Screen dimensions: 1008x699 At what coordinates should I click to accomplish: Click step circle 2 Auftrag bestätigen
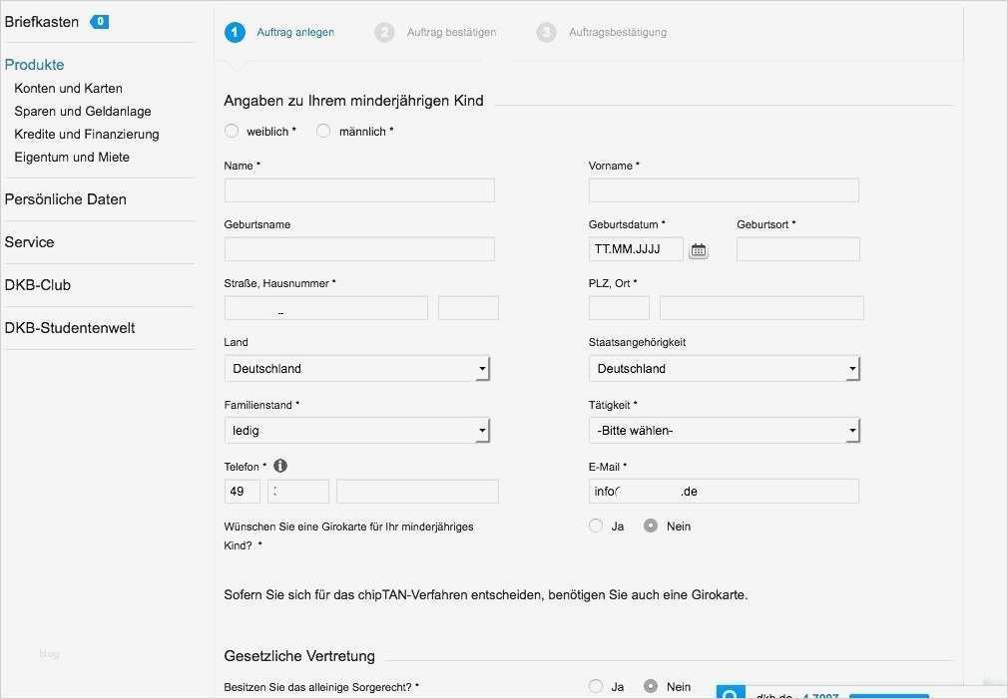click(385, 32)
